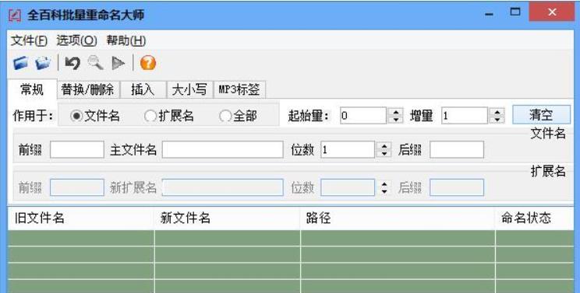Click the 旧文件名 column header

[80, 218]
